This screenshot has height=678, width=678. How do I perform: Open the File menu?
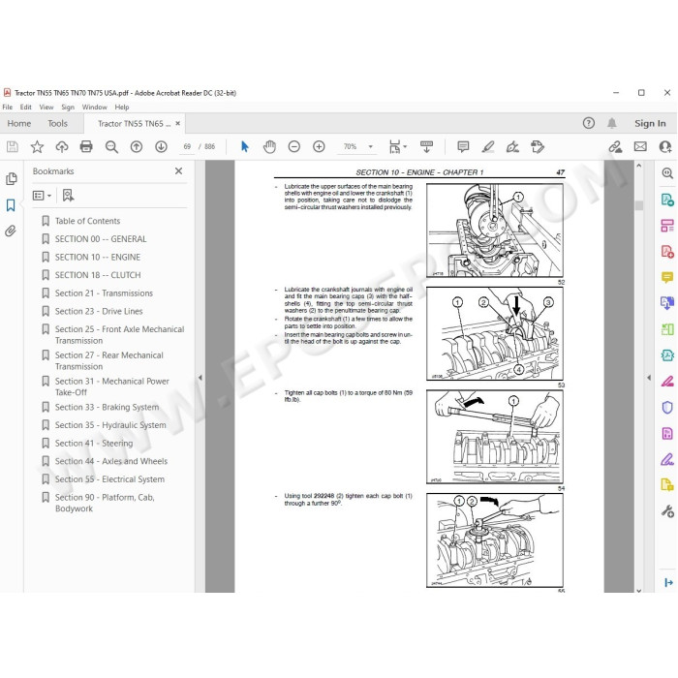pyautogui.click(x=8, y=107)
